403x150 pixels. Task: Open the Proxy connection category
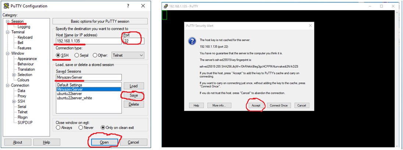22,96
